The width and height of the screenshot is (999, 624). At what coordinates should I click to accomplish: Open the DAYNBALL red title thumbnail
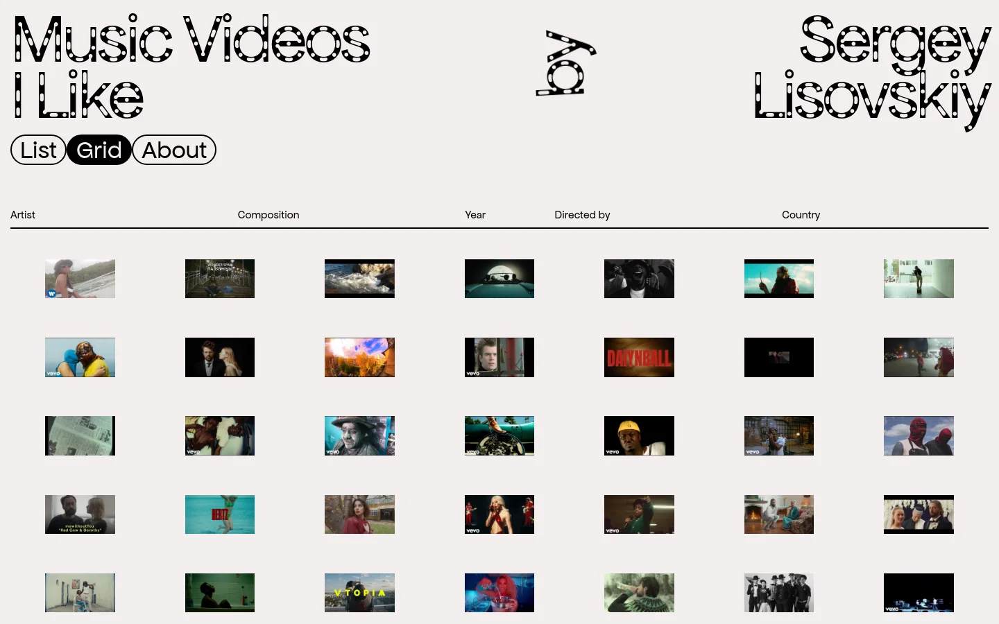click(x=639, y=357)
